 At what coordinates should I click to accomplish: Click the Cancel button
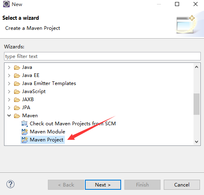coord(182,185)
